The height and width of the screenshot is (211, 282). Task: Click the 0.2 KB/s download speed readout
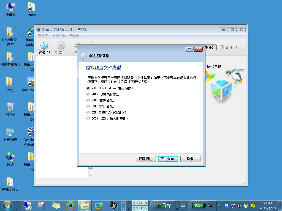140,203
